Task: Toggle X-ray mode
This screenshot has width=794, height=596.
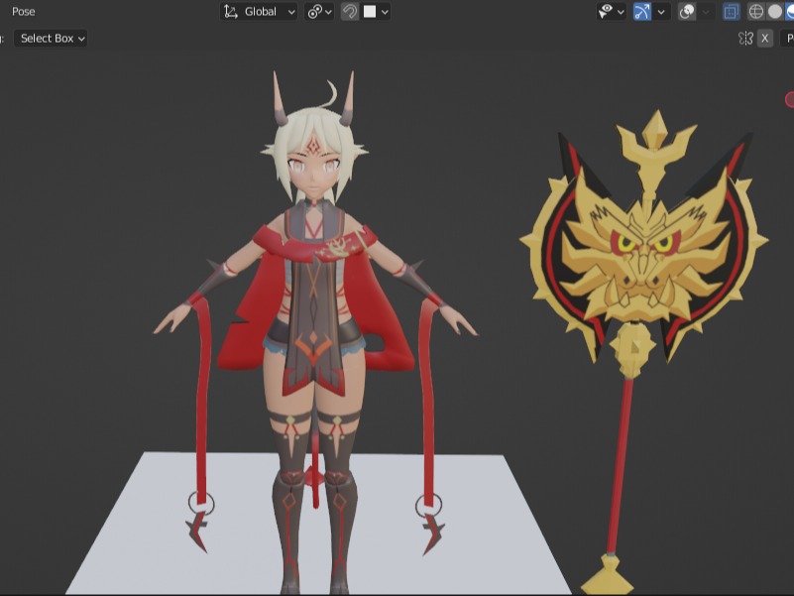Action: 731,12
